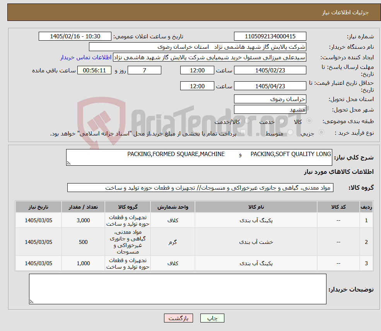Click the price validity date 1405/04/23
This screenshot has width=381, height=331.
pyautogui.click(x=270, y=86)
